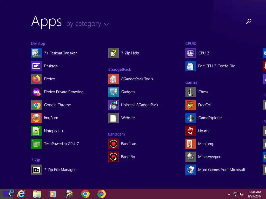Open the ImgBurn icon
Image resolution: width=266 pixels, height=199 pixels.
(x=36, y=118)
